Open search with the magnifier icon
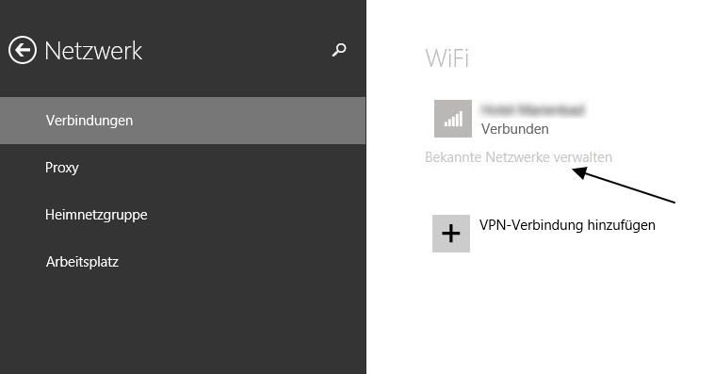714x374 pixels. coord(339,50)
